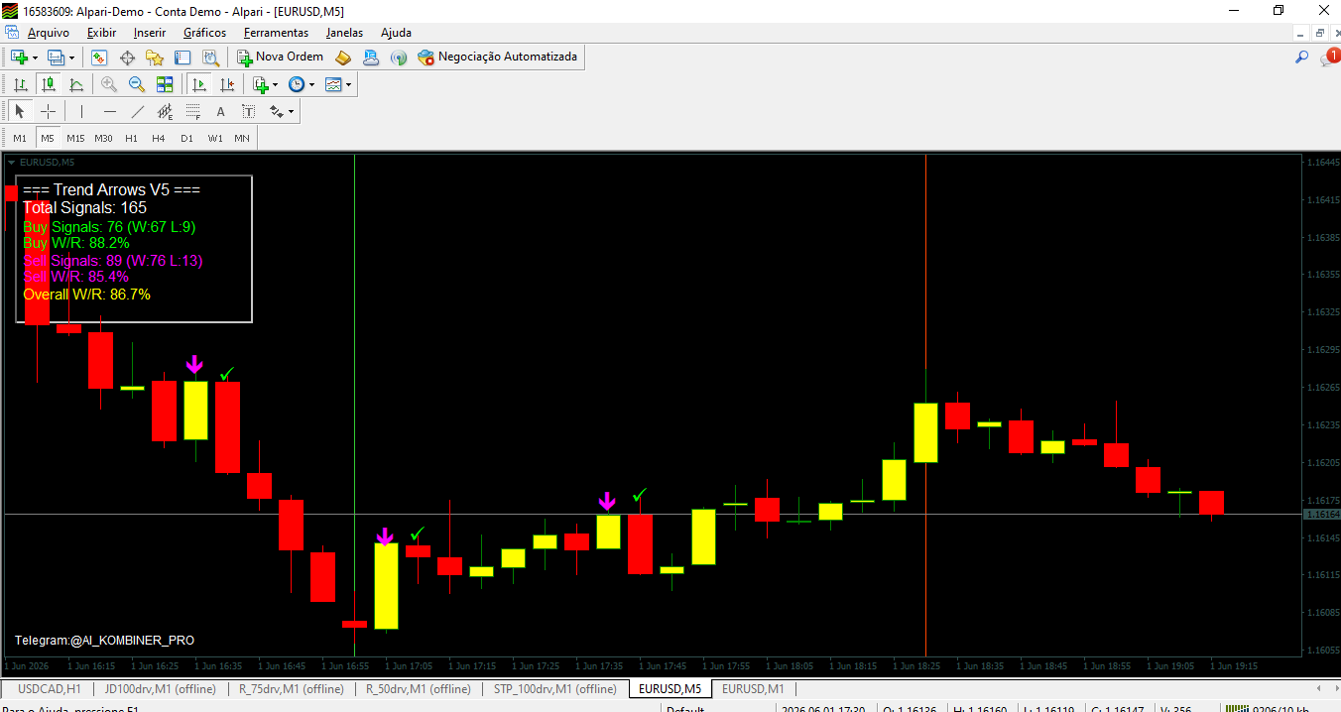The image size is (1341, 712).
Task: Select the M15 timeframe
Action: coord(75,138)
